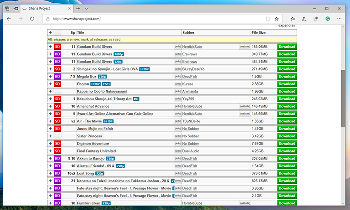Image resolution: width=350 pixels, height=210 pixels.
Task: Expand the Lost Song row
Action: click(x=50, y=173)
